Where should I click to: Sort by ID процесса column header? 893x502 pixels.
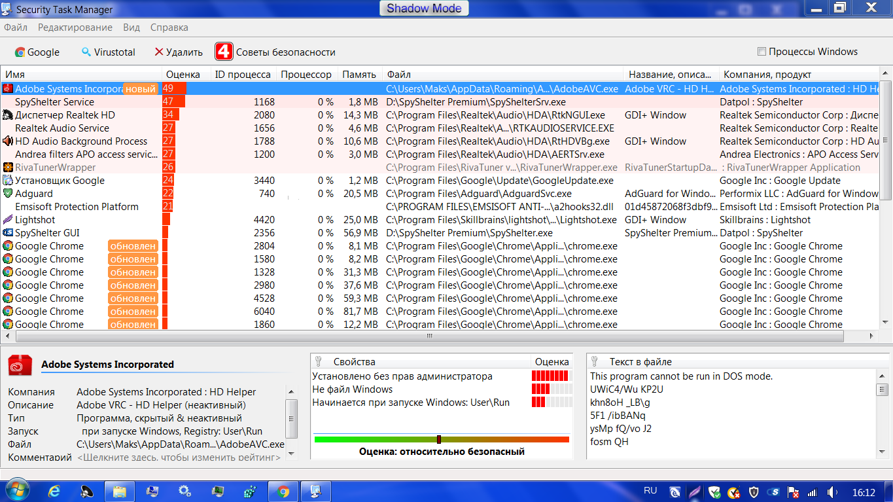[x=243, y=75]
